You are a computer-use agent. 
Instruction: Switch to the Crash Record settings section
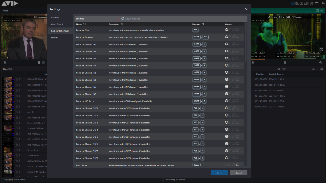57,24
